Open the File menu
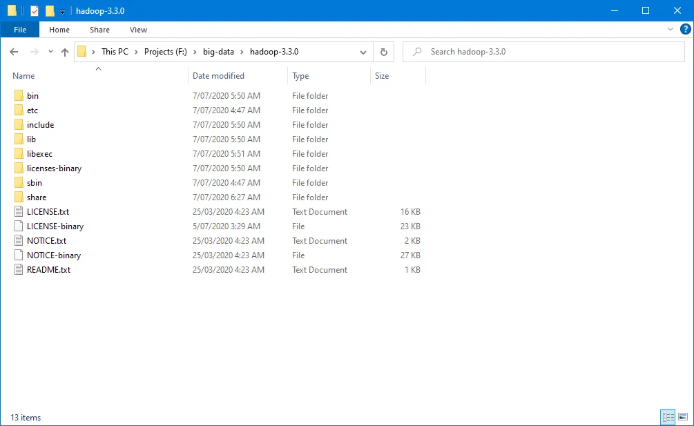Image resolution: width=694 pixels, height=426 pixels. coord(20,30)
